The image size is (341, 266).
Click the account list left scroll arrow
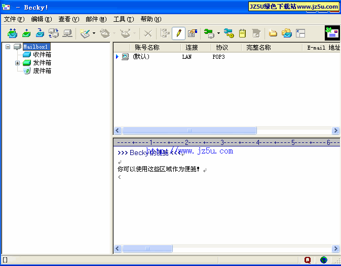118,131
